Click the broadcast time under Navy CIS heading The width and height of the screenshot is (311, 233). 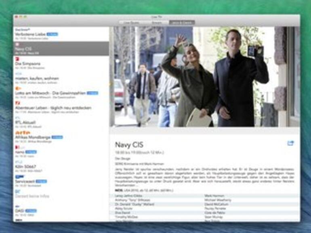(x=139, y=153)
